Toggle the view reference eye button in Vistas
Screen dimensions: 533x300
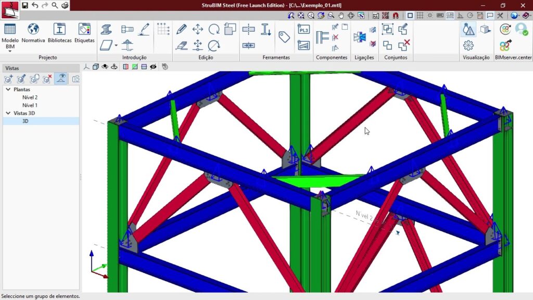[x=61, y=79]
